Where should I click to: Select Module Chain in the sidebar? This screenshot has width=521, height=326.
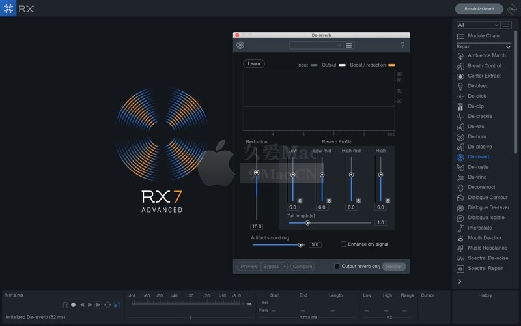[x=483, y=36]
